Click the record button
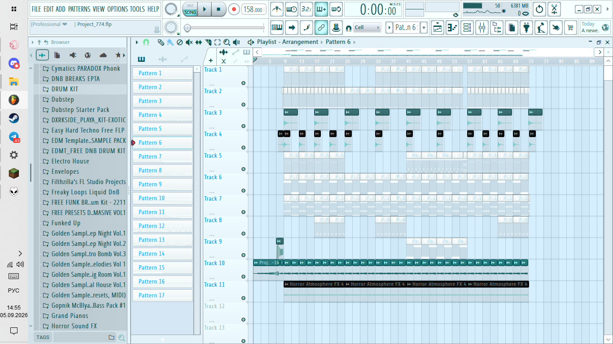This screenshot has height=344, width=613. 234,9
